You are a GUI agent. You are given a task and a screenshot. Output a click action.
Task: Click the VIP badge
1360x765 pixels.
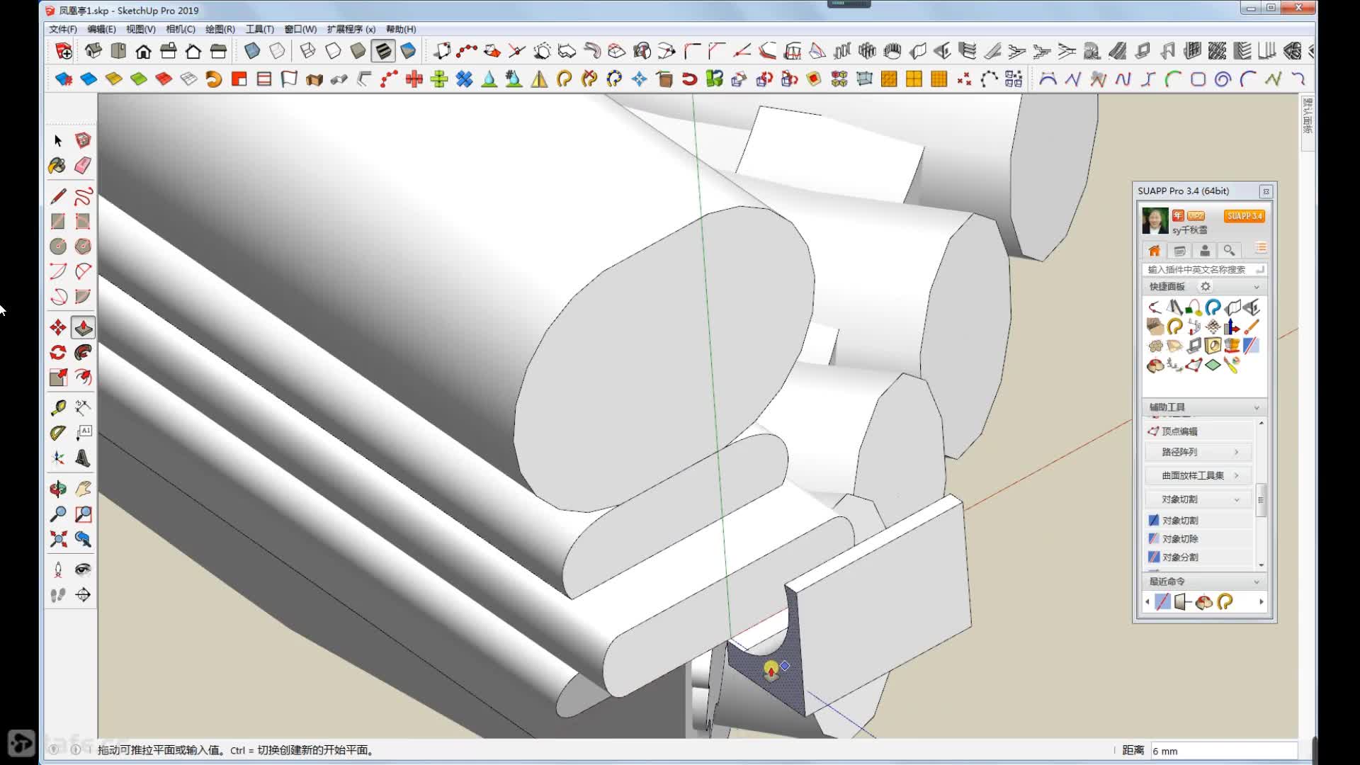point(1196,215)
